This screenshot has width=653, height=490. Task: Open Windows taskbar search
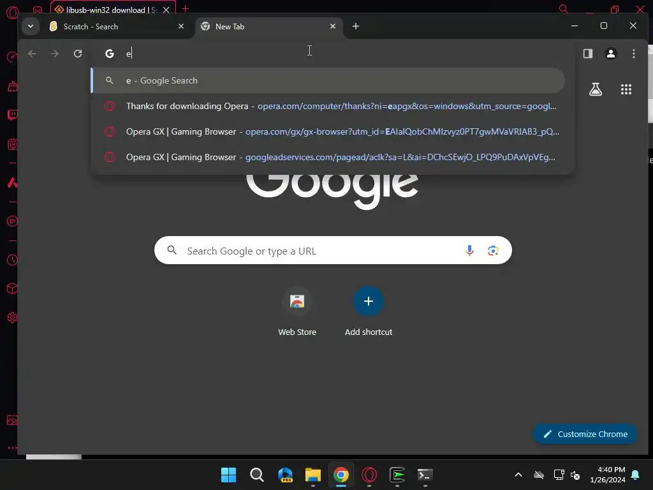(256, 475)
